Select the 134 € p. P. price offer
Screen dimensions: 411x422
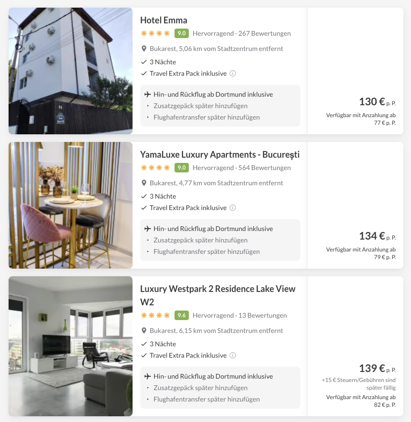click(377, 236)
